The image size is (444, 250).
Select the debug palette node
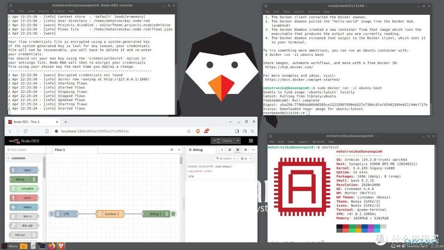coord(23,179)
